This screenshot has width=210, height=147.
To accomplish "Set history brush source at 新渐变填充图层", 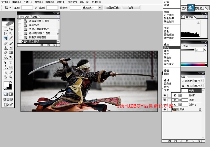I will point(20,37).
